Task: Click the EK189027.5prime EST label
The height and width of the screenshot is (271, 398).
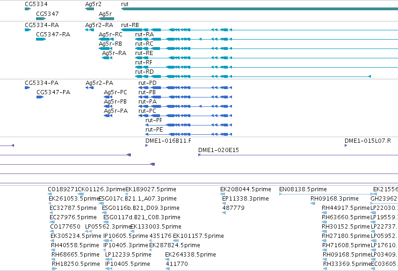Action: coord(151,189)
